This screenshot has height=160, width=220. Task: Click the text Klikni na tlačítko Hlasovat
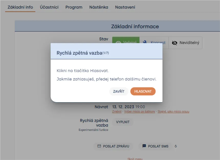[x=83, y=71]
